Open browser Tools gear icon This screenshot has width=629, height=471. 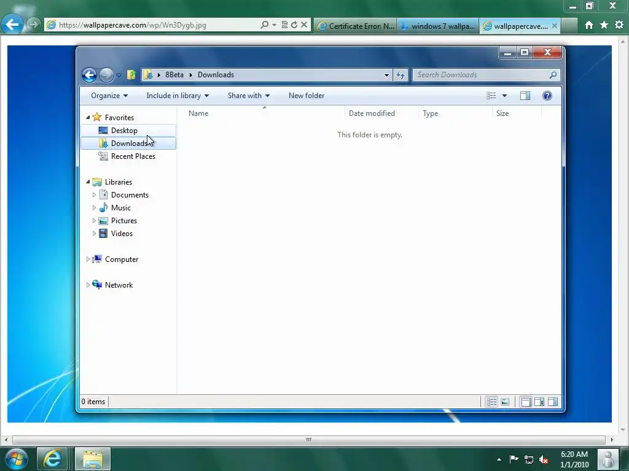pos(619,25)
